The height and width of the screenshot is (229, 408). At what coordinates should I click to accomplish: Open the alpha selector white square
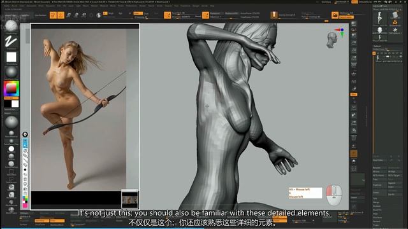pyautogui.click(x=11, y=57)
